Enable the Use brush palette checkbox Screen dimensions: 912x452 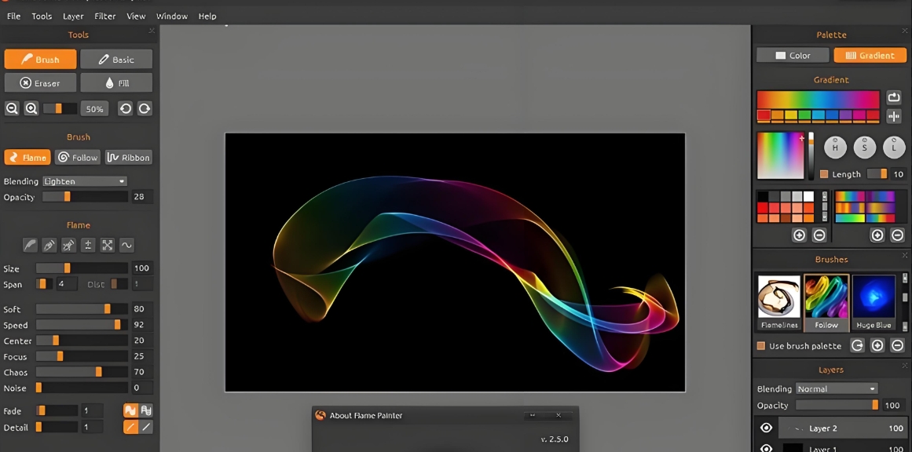coord(760,346)
